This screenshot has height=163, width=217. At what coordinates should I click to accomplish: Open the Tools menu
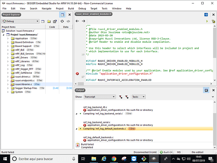[105, 8]
